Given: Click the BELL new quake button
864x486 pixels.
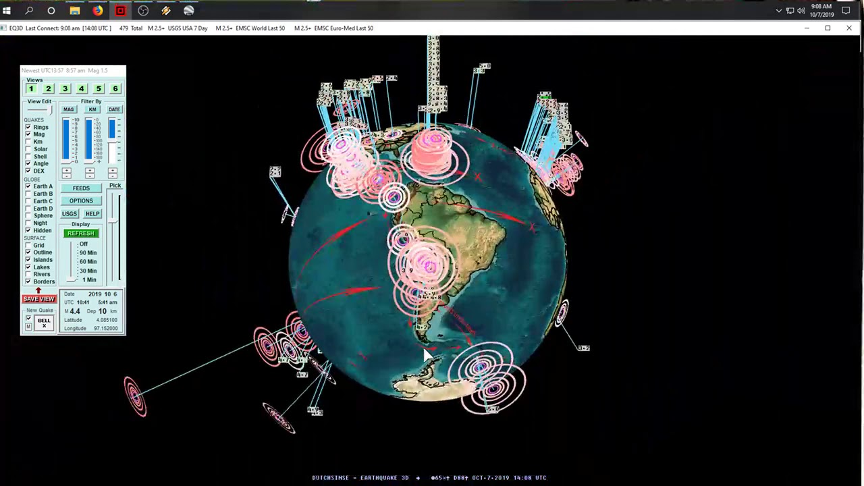Looking at the screenshot, I should pyautogui.click(x=44, y=323).
